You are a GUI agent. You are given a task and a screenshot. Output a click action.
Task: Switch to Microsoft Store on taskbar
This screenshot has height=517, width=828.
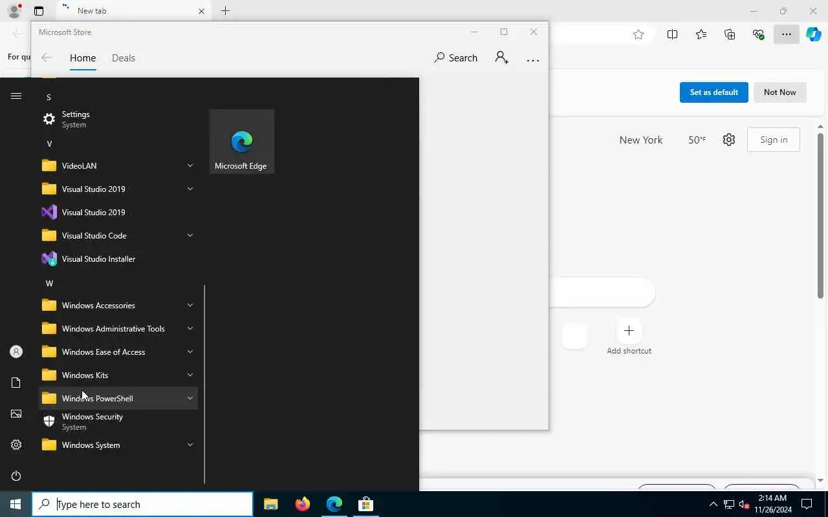pos(365,504)
